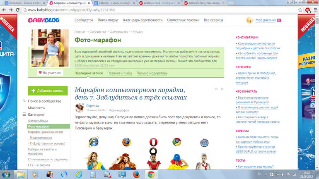Open Internet Explorer from the taskbar
This screenshot has width=319, height=179.
pos(79,174)
